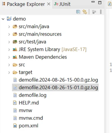Click the target folder icon

point(15,72)
